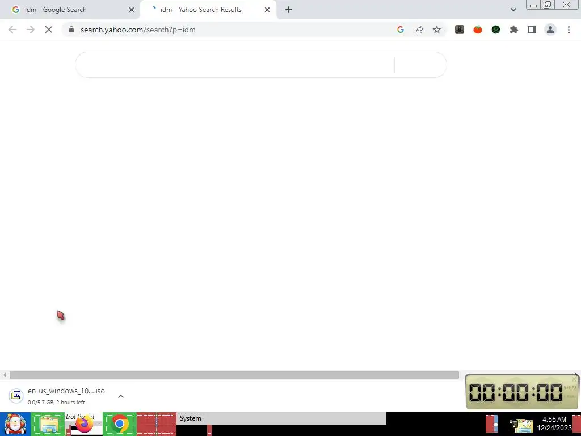Open the dark square extension icon
Screen dimensions: 581x436
pyautogui.click(x=460, y=30)
